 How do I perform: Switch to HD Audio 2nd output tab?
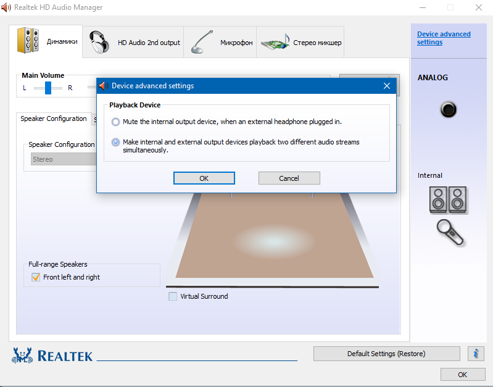coord(133,42)
